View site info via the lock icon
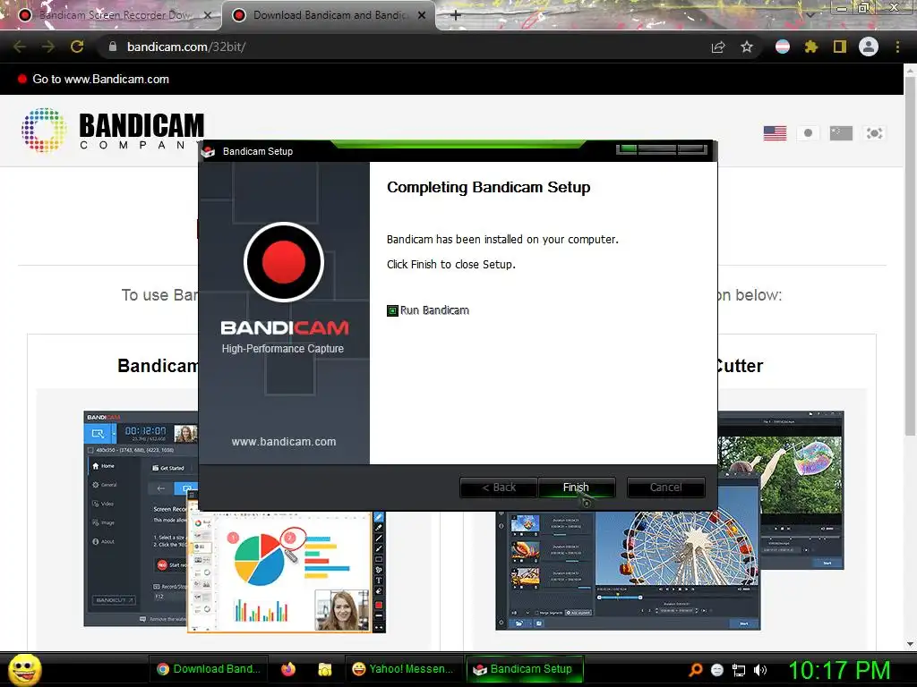917x687 pixels. (113, 47)
